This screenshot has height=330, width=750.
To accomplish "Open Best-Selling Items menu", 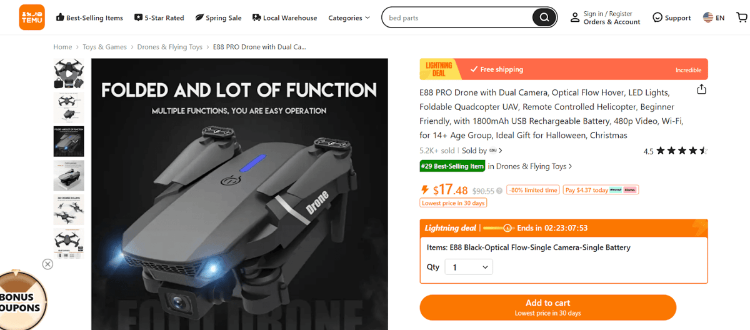I will [89, 18].
